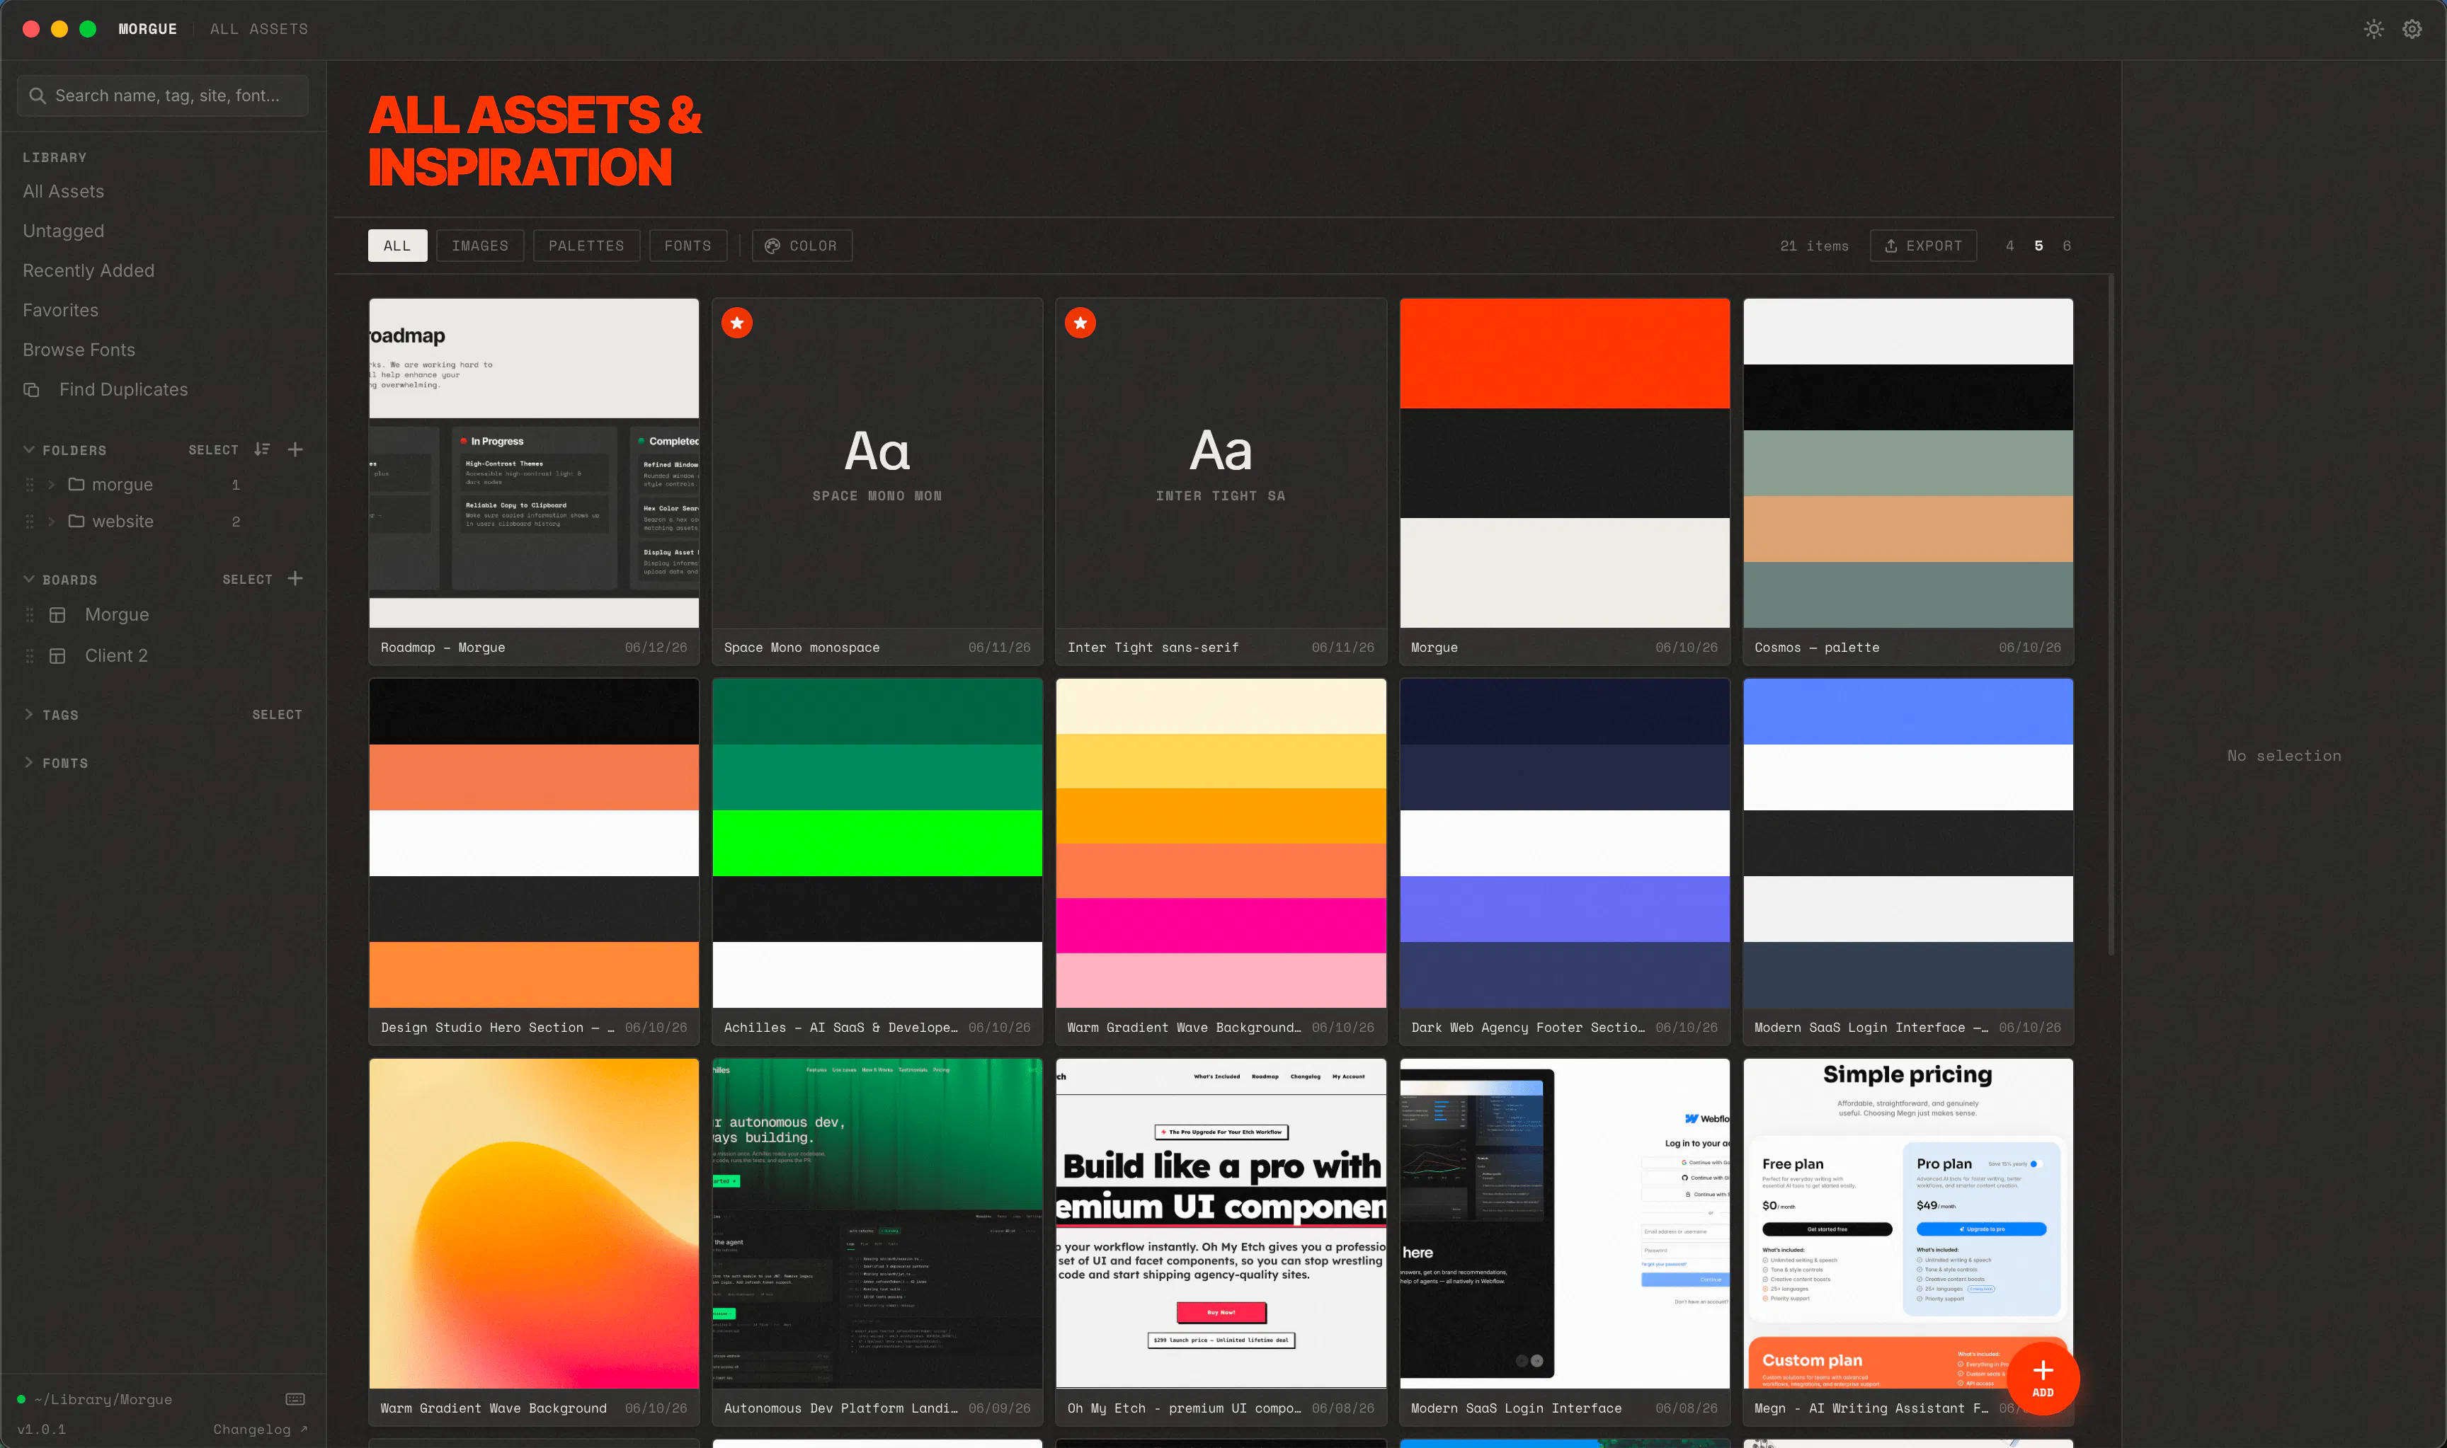Click the morgue folder icon
The height and width of the screenshot is (1448, 2447).
(x=76, y=484)
